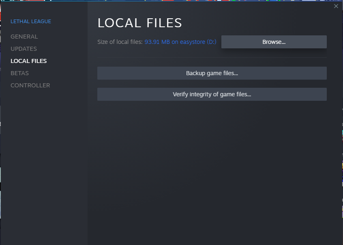This screenshot has height=245, width=343.
Task: Select the LOCAL FILES section
Action: click(28, 61)
